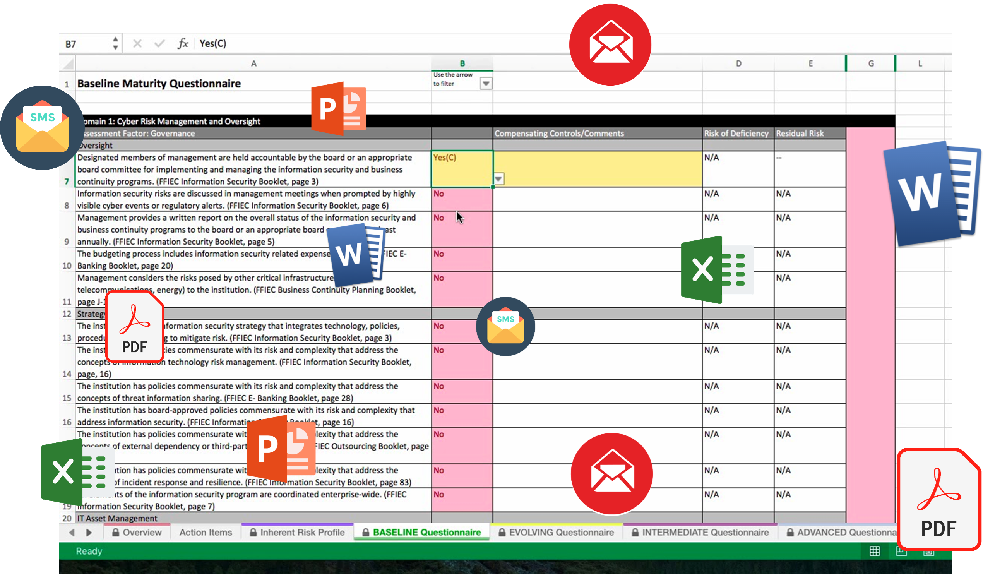Click the select-all corner triangle
The width and height of the screenshot is (995, 574).
click(68, 63)
